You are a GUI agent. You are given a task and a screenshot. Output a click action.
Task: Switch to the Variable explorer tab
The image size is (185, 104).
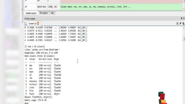(x=31, y=13)
